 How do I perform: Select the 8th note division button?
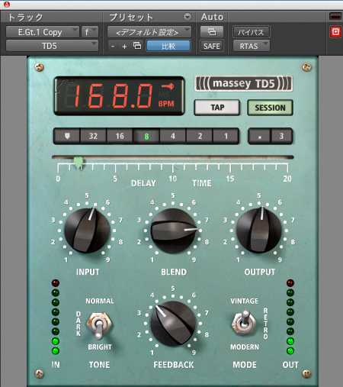(x=146, y=137)
